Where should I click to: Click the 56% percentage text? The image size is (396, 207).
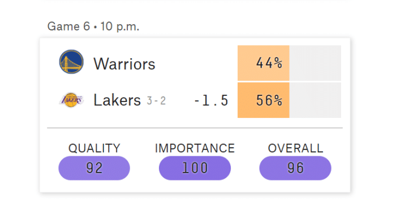click(269, 100)
